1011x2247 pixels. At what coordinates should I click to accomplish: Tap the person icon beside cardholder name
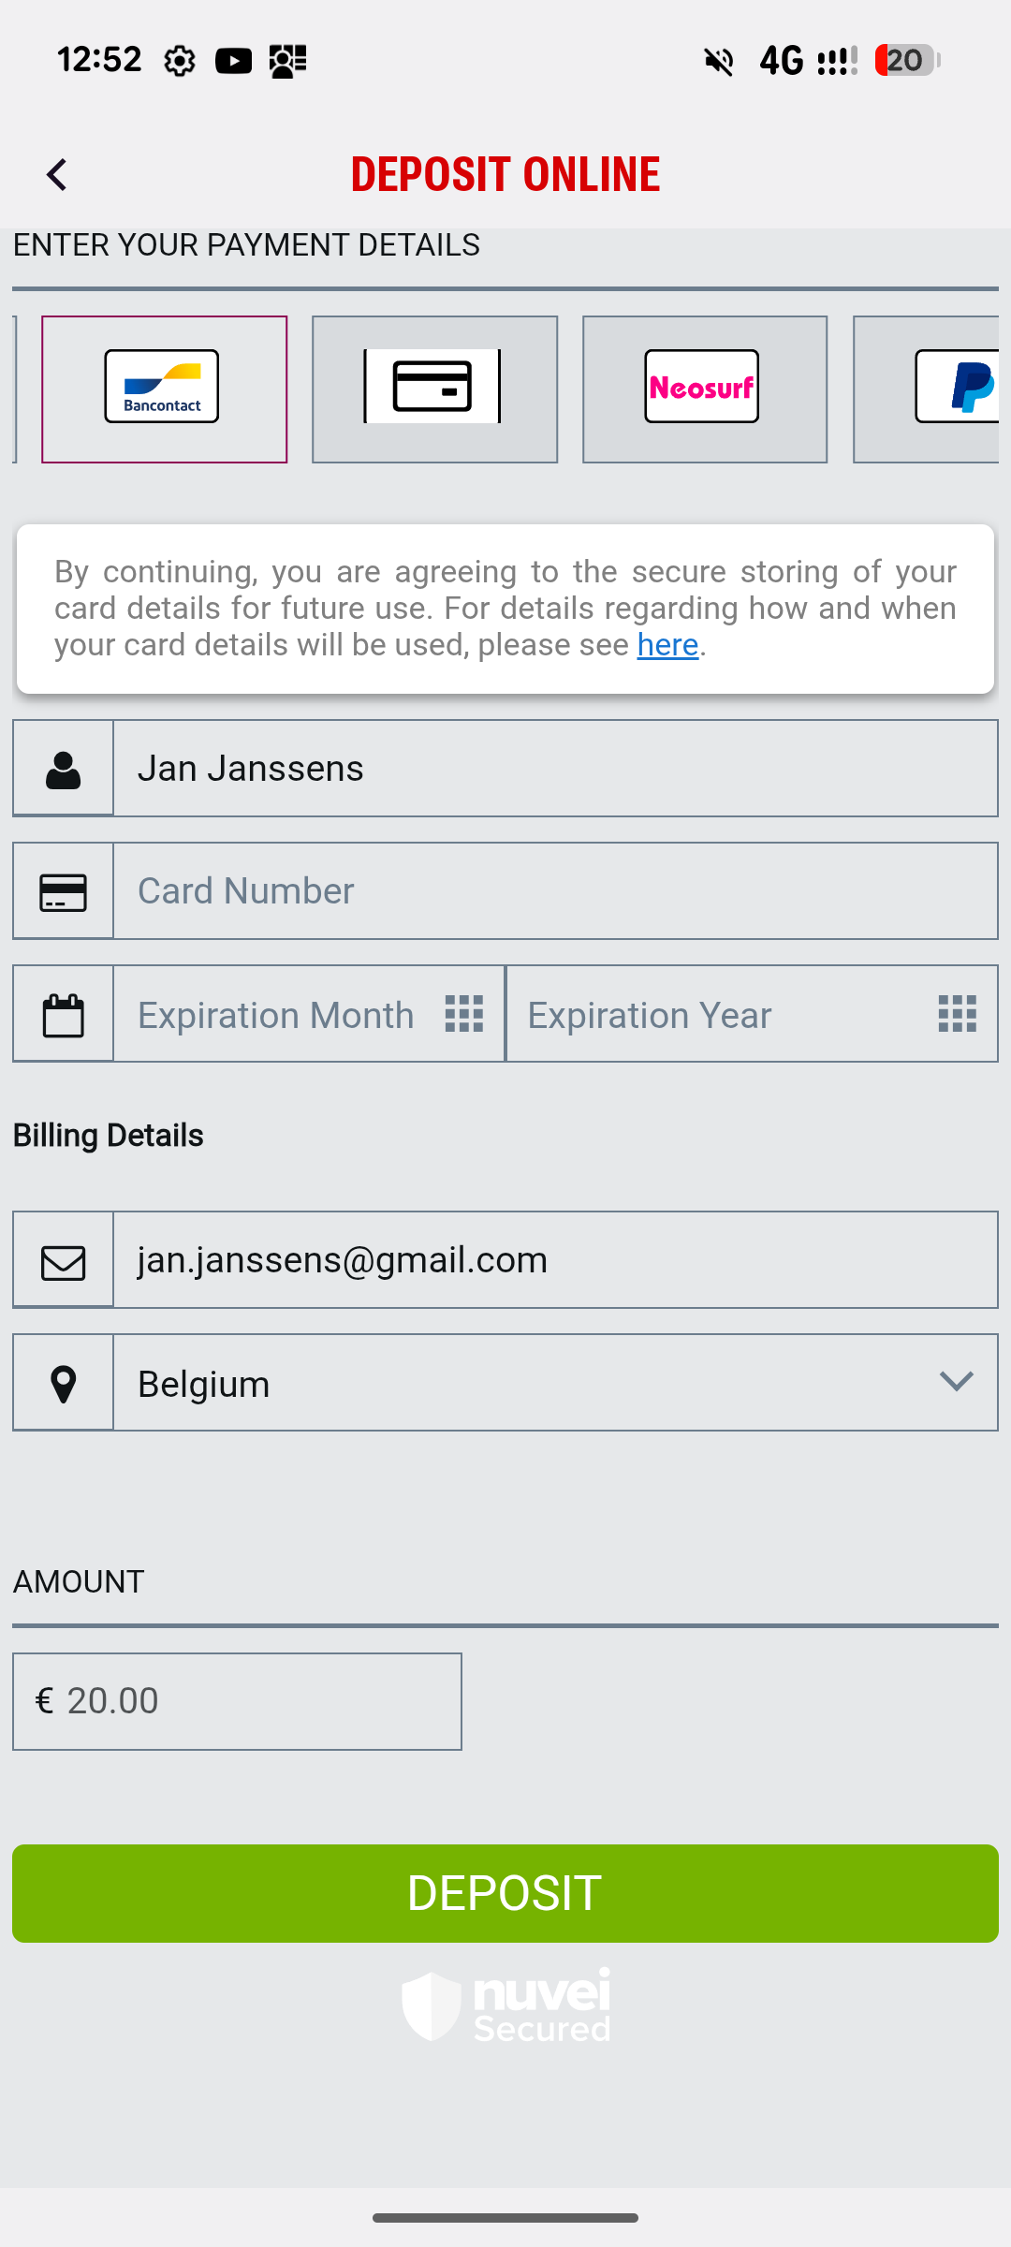pos(64,770)
